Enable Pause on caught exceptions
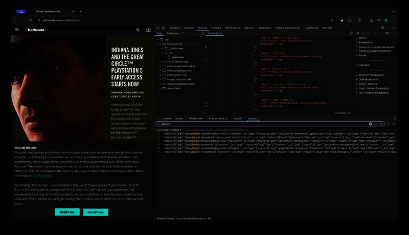The image size is (409, 235). coord(357,51)
